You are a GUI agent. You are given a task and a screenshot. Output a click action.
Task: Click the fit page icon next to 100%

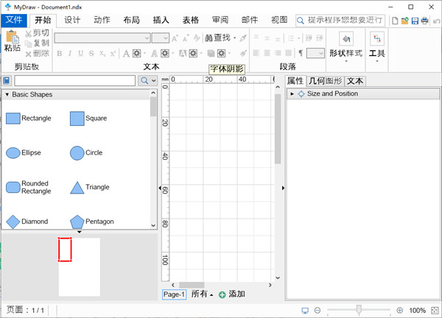click(x=435, y=310)
